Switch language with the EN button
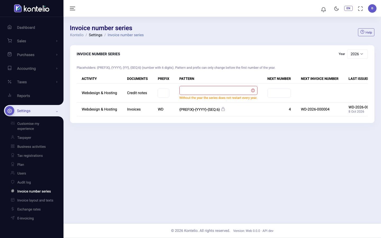Screen dimensions: 381x238 point(348,8)
